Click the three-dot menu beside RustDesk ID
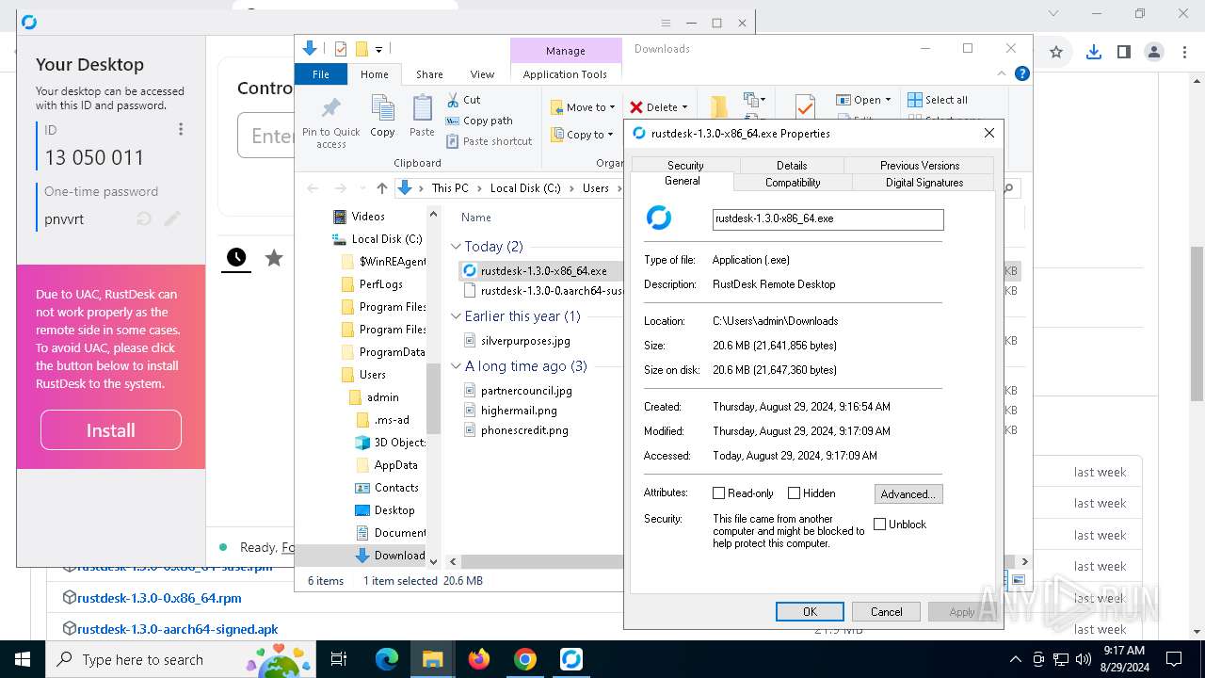The image size is (1205, 678). (x=181, y=130)
